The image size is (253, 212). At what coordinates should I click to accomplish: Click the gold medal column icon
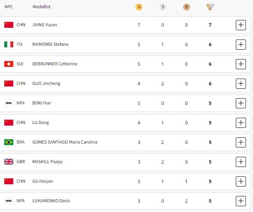139,7
